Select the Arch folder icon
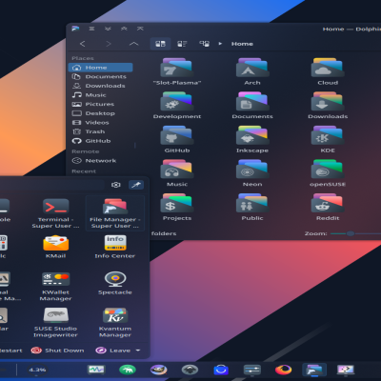Viewport: 381px width, 381px height. point(252,68)
